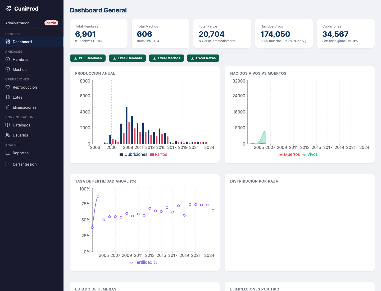This screenshot has width=381, height=291.
Task: Open Eliminaciones page
Action: click(x=32, y=107)
